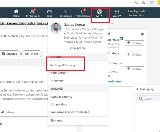Click the share arrow icon
160x132 pixels.
point(3,112)
